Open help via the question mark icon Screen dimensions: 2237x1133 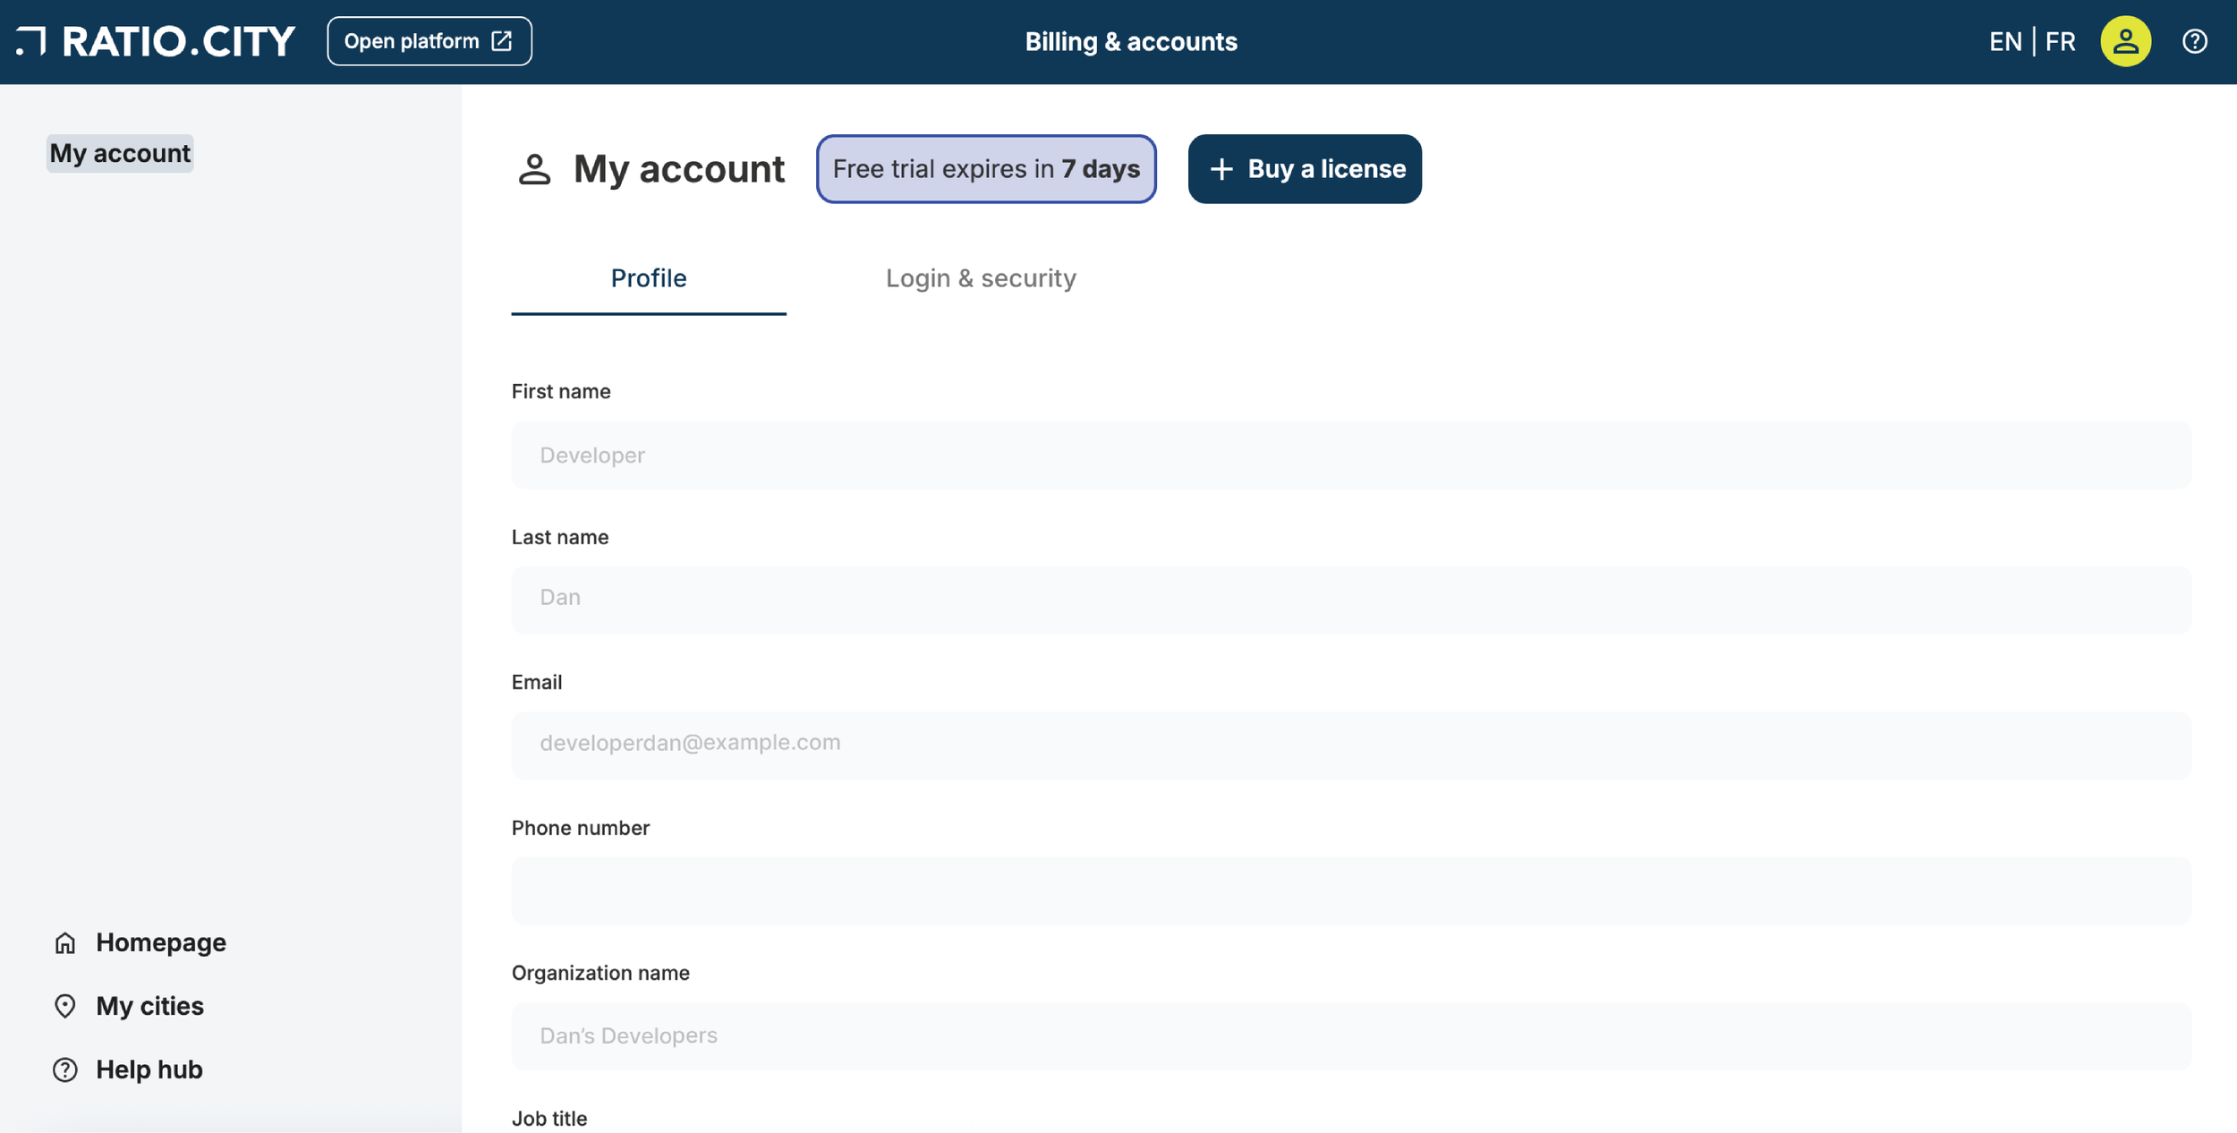[x=2197, y=41]
